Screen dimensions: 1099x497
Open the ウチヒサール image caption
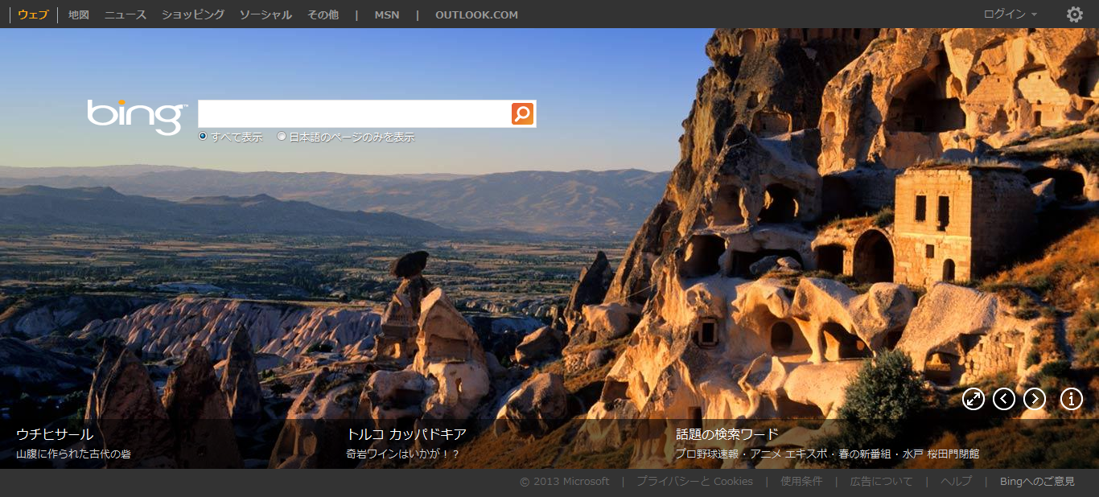point(55,435)
